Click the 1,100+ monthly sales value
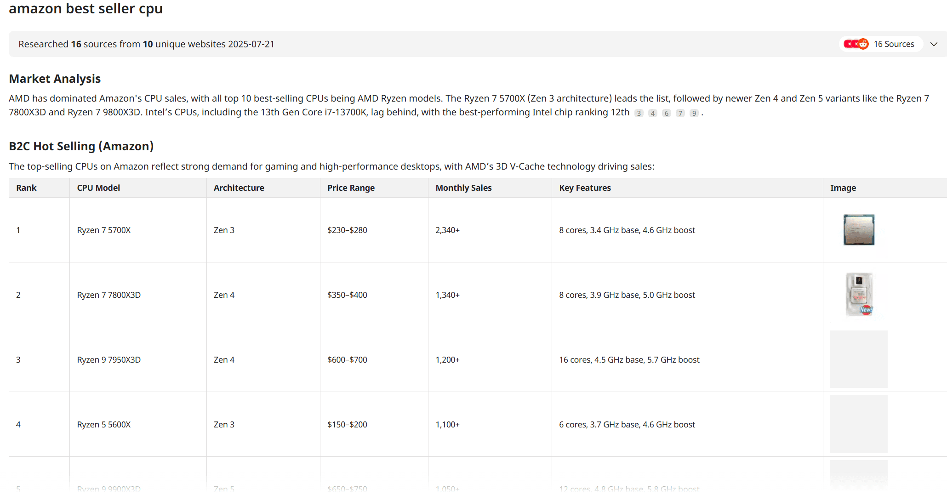The height and width of the screenshot is (495, 947). [447, 425]
